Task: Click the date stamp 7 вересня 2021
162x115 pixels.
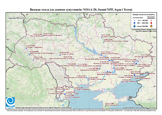Action: coord(17,18)
